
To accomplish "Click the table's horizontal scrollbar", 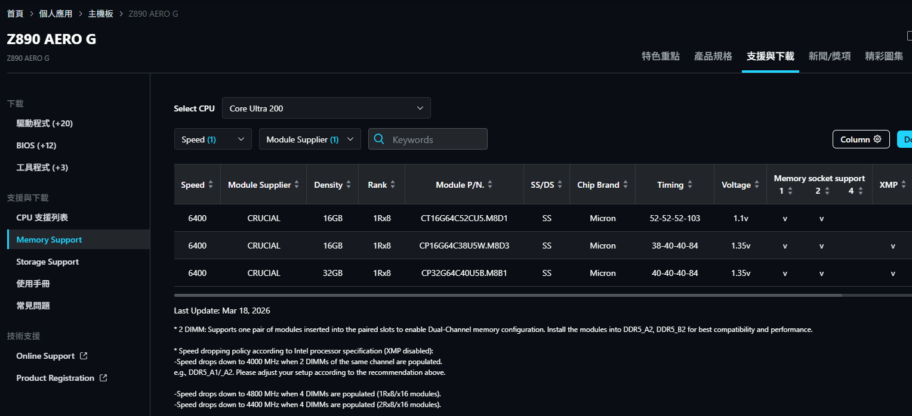I will coord(508,295).
